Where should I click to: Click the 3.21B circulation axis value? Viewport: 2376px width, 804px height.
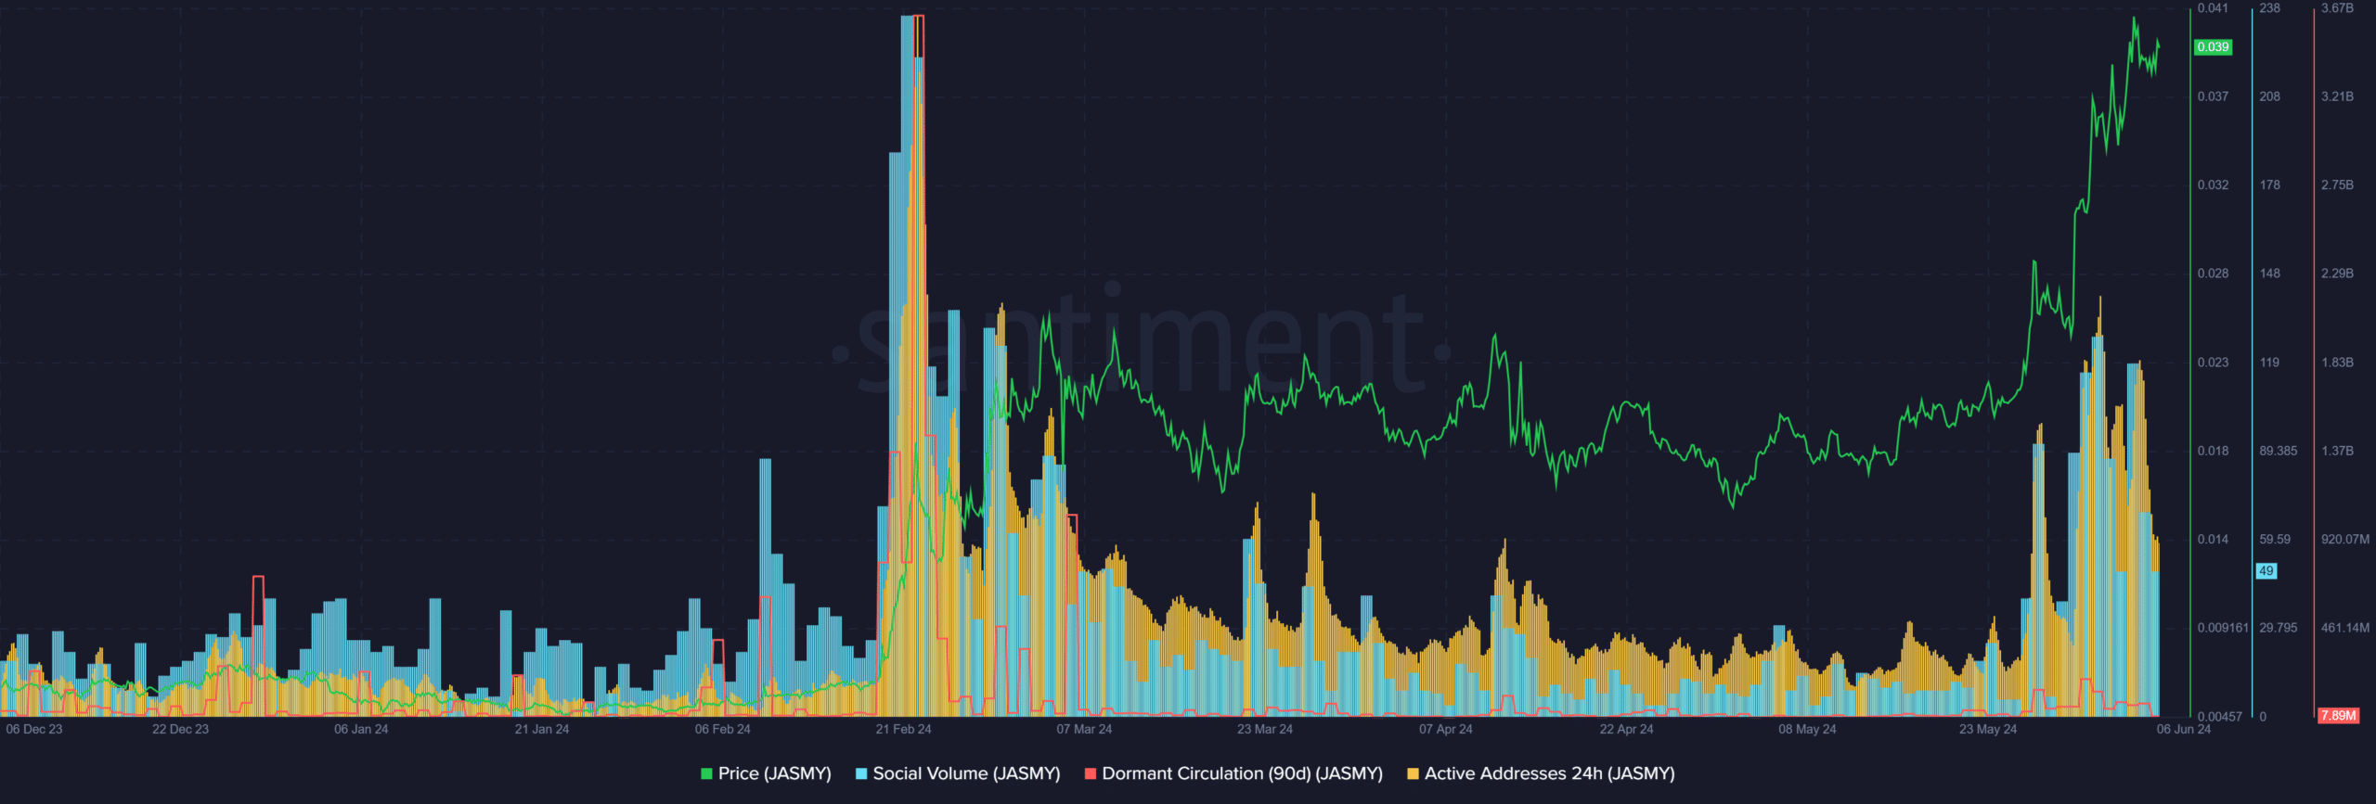pos(2337,96)
